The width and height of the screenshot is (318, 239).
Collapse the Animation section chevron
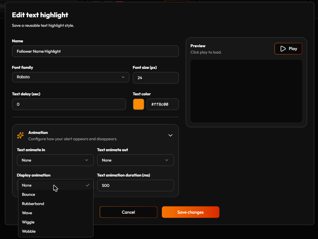point(170,135)
